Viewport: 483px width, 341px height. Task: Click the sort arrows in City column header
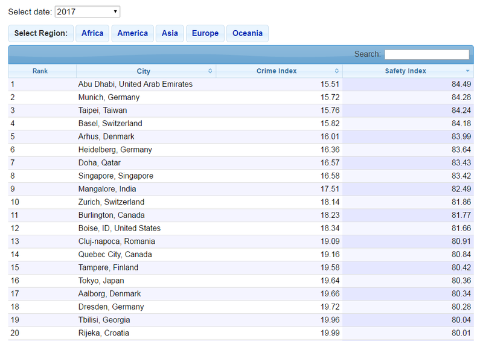[210, 71]
